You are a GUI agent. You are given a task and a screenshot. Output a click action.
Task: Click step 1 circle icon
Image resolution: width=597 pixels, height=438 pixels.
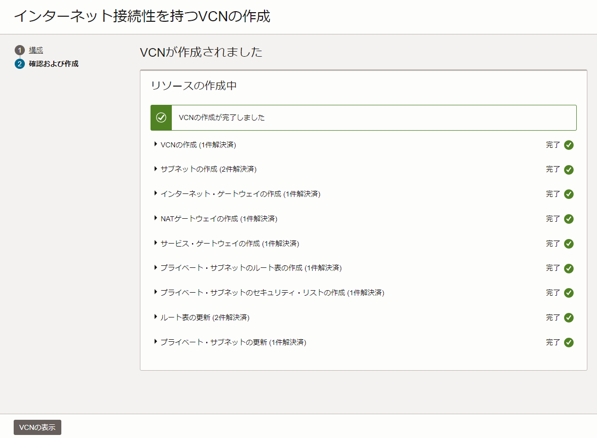(x=20, y=50)
